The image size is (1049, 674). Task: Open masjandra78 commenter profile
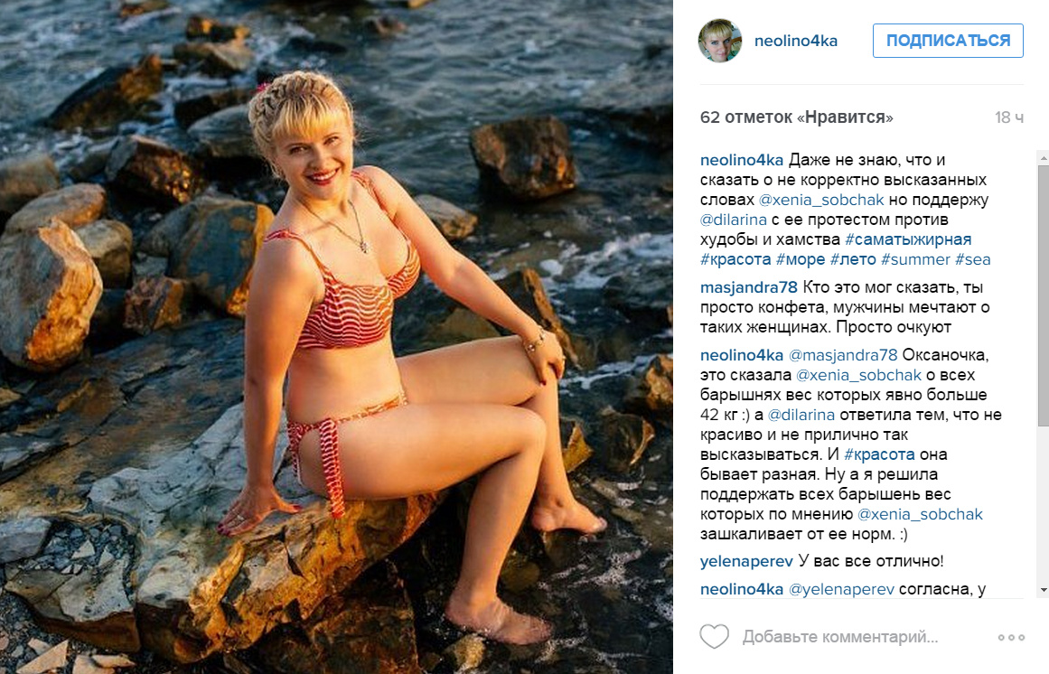[749, 287]
